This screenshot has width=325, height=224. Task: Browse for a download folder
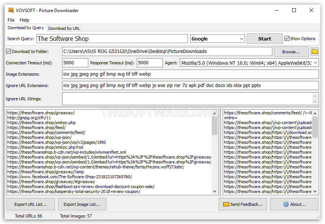click(291, 51)
